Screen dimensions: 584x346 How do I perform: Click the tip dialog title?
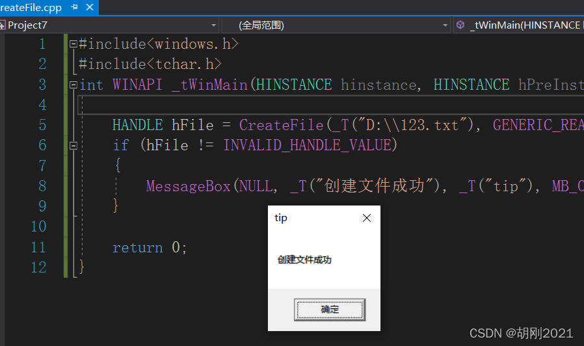click(281, 218)
